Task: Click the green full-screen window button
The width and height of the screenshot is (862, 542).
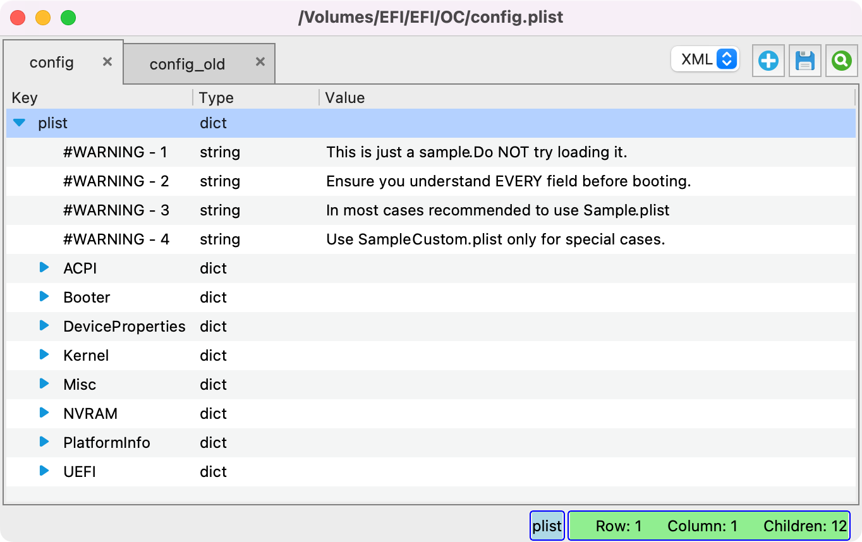Action: 68,18
